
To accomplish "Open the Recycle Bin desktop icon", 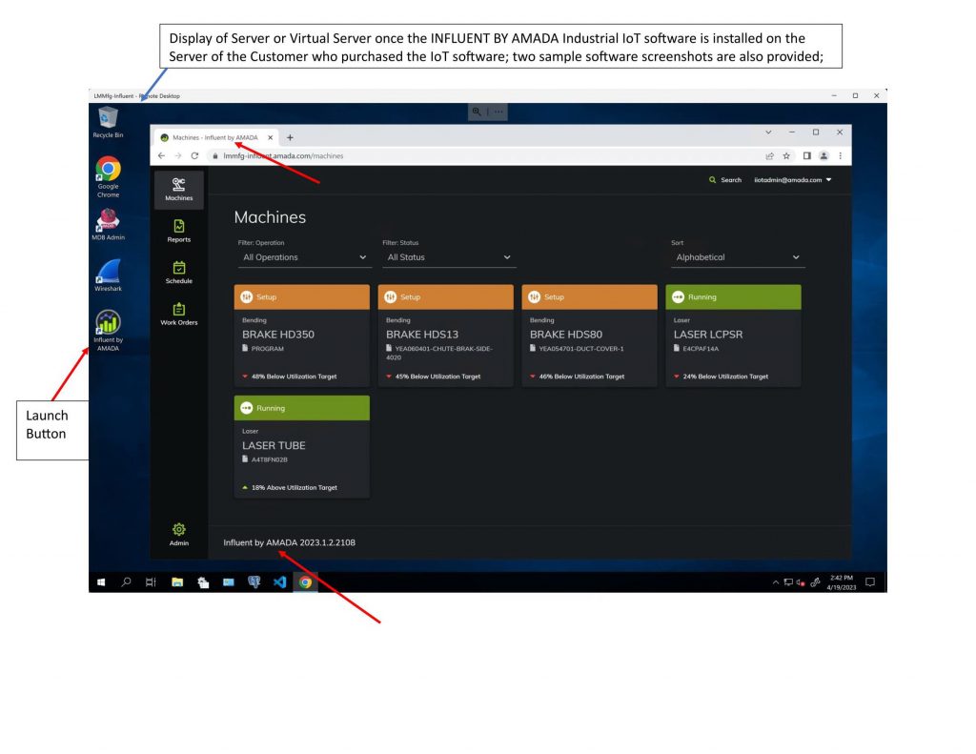I will click(x=109, y=122).
